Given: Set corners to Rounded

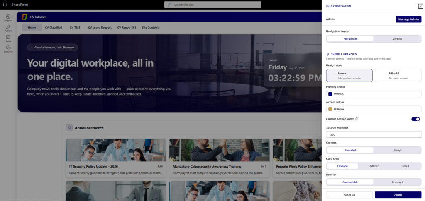Looking at the screenshot, I should point(350,150).
